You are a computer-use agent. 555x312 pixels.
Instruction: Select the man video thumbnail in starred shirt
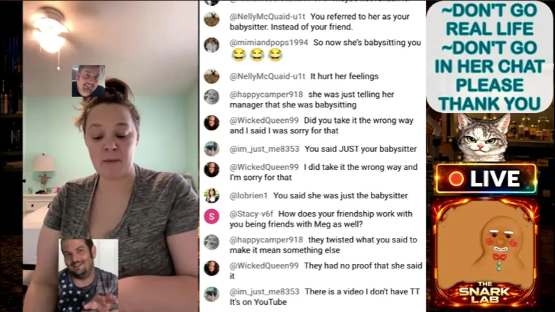[x=88, y=275]
